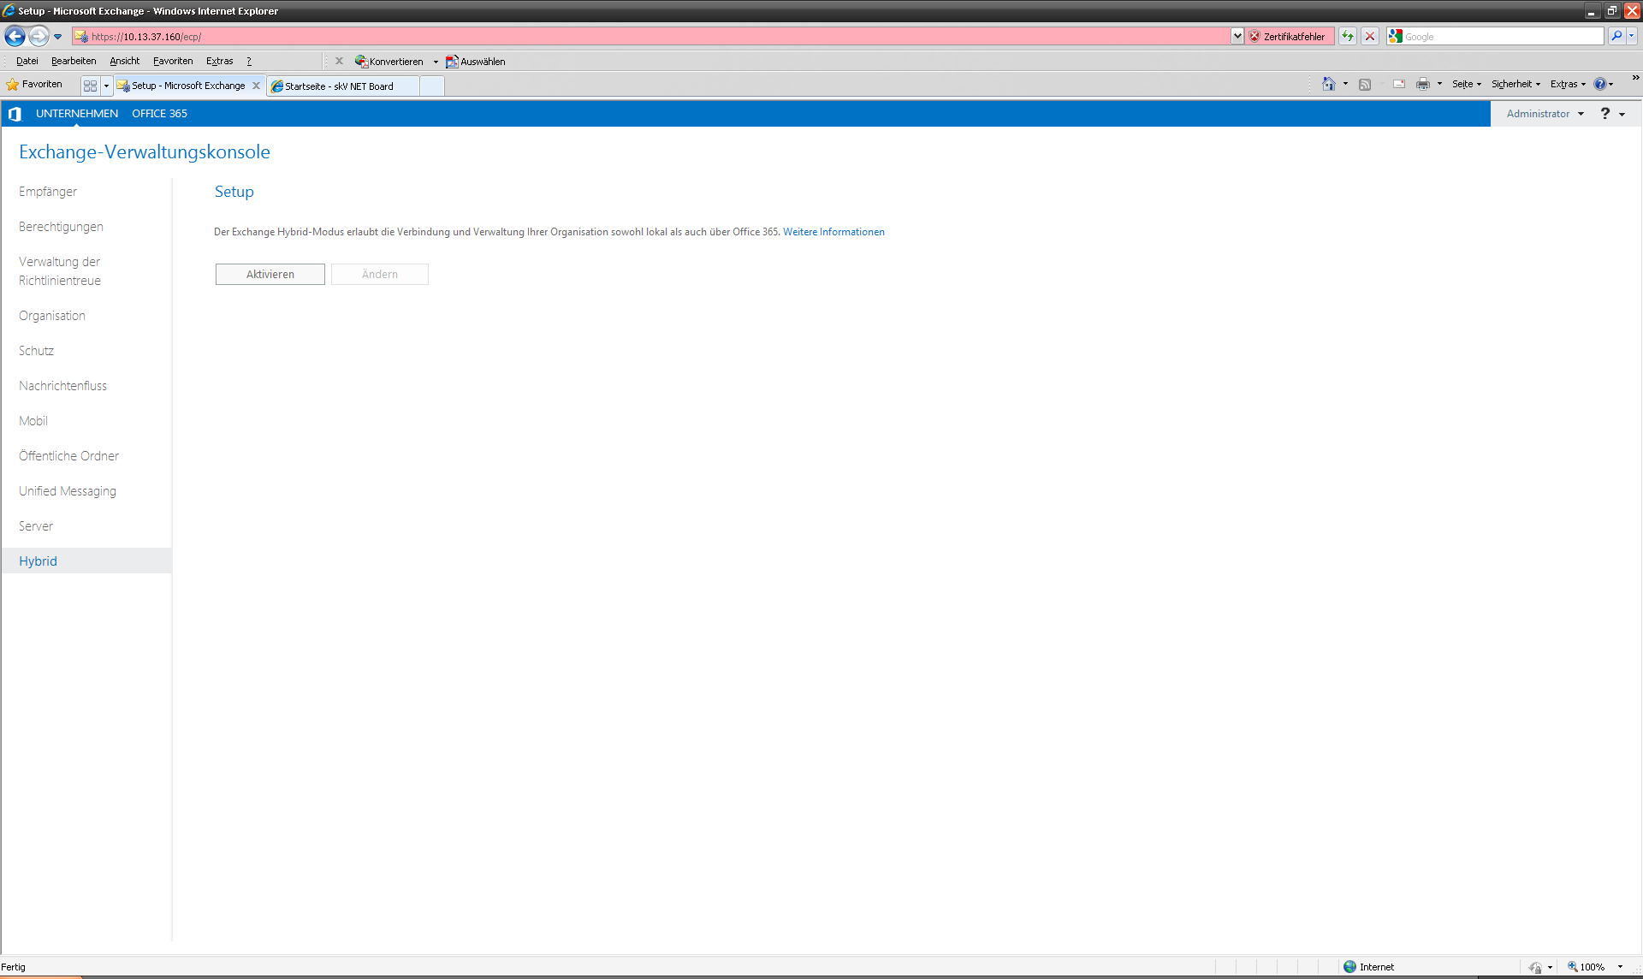Switch to Startseite - skV NET Board tab
This screenshot has width=1643, height=979.
pyautogui.click(x=340, y=86)
